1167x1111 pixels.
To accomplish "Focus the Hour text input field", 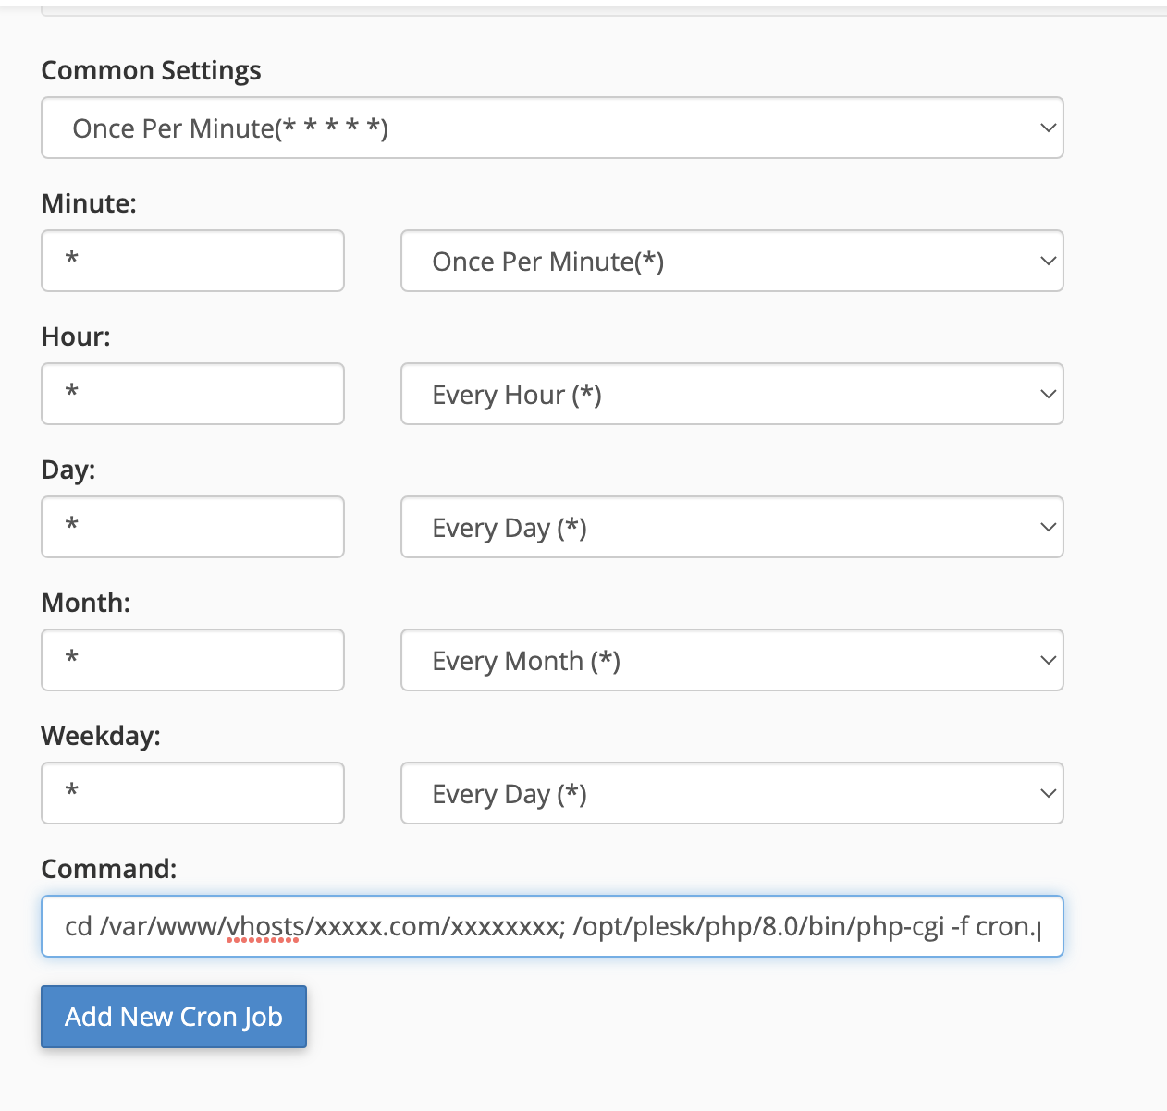I will pos(192,394).
